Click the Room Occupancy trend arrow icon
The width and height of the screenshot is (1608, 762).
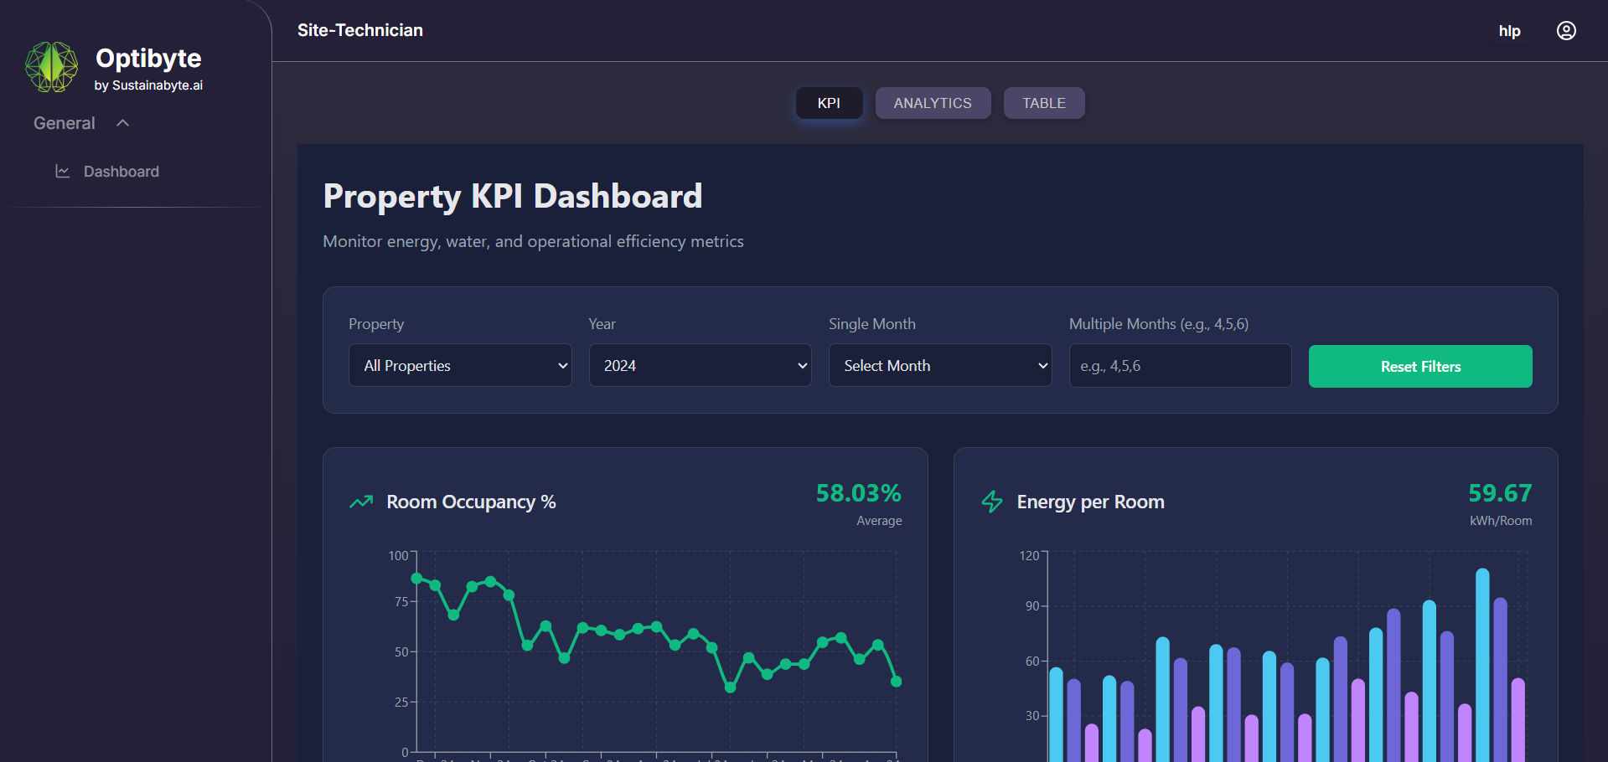pyautogui.click(x=361, y=502)
